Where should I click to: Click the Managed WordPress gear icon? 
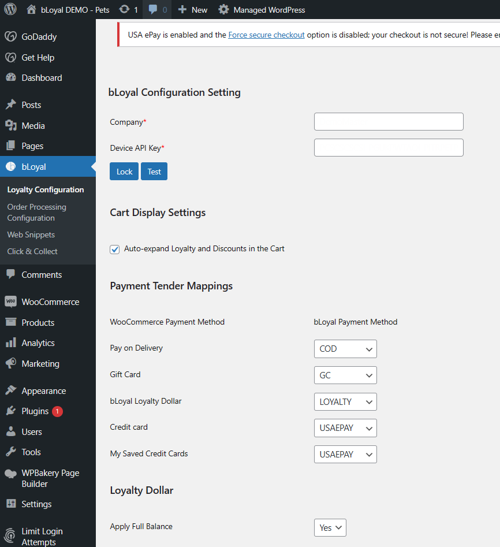pos(223,9)
